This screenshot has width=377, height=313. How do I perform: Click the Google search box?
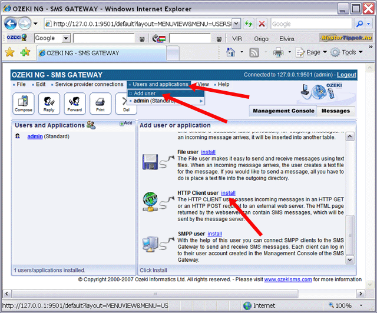pos(312,24)
